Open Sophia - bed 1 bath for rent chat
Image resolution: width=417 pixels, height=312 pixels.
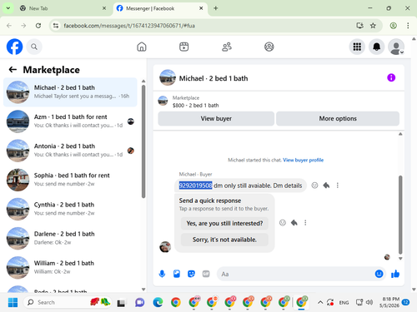pos(70,180)
